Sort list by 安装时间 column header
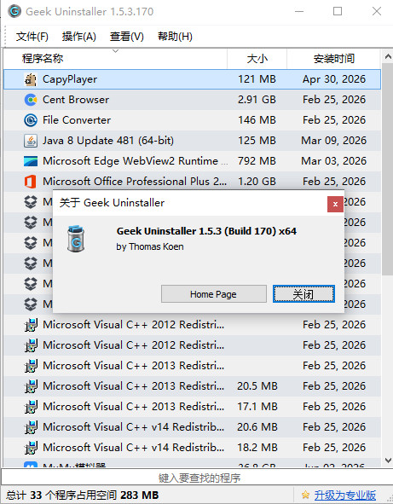Screen dimensions: 393x504 (333, 59)
